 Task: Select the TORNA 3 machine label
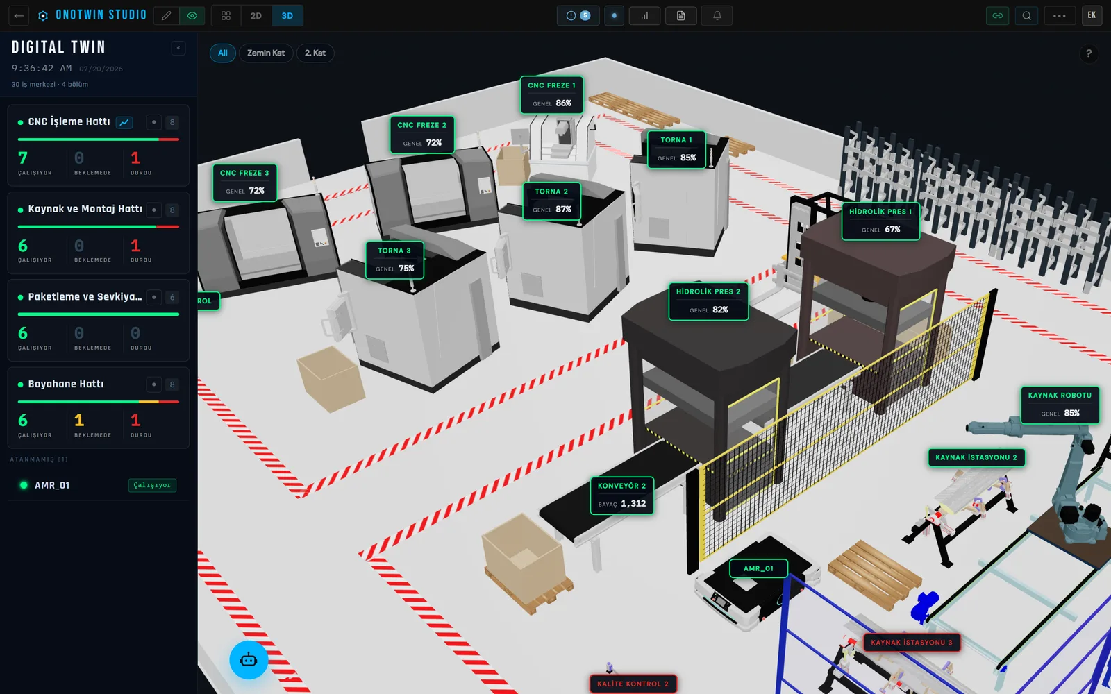coord(394,260)
